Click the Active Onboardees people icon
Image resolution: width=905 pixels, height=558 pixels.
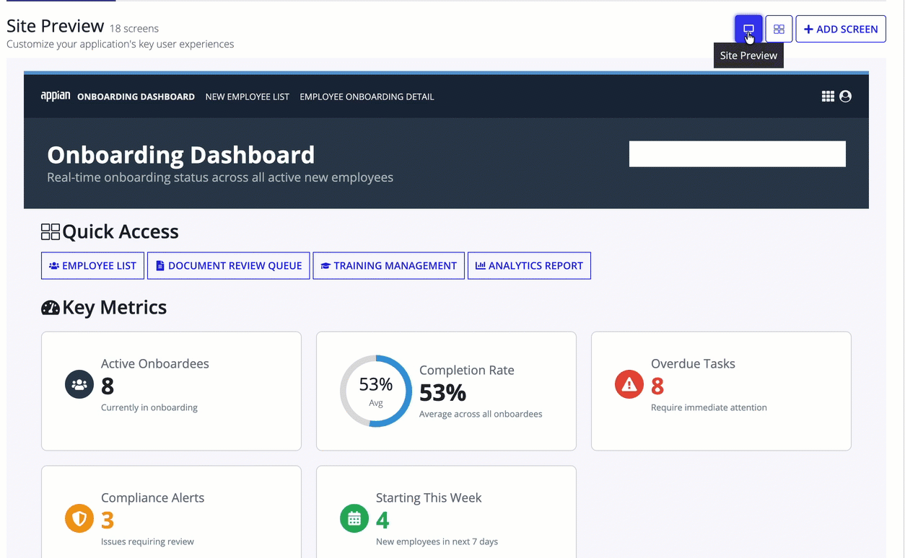[x=79, y=384]
